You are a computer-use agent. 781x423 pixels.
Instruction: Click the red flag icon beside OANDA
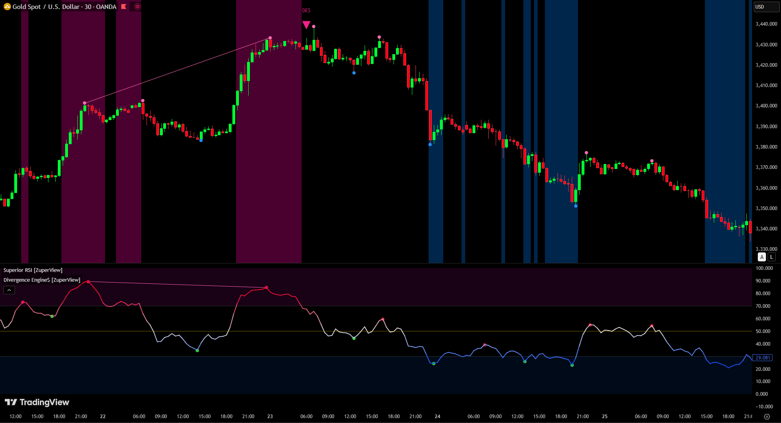click(124, 7)
